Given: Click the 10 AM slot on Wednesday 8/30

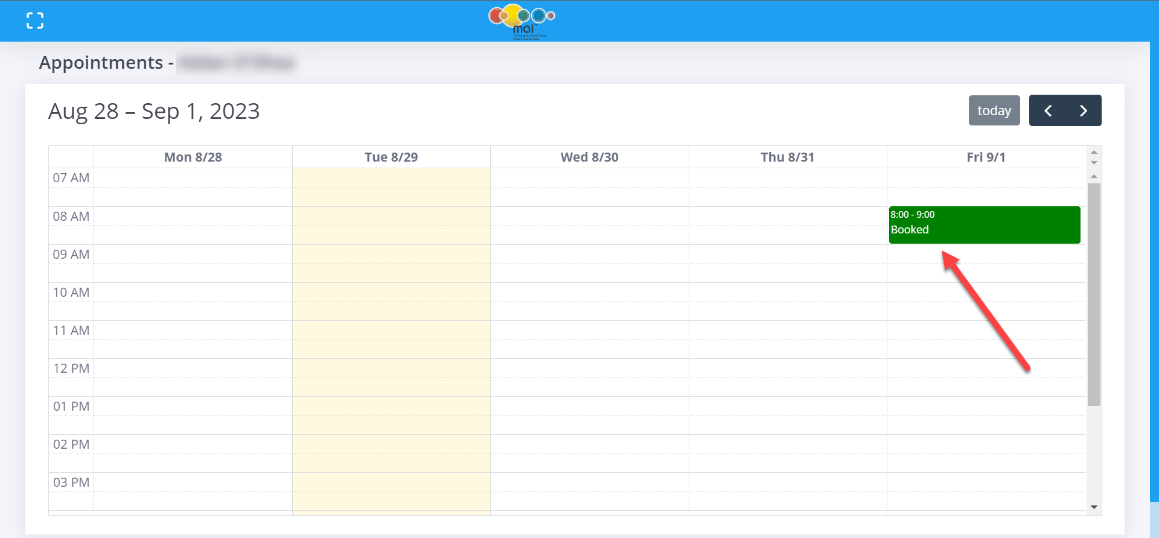Looking at the screenshot, I should (589, 293).
